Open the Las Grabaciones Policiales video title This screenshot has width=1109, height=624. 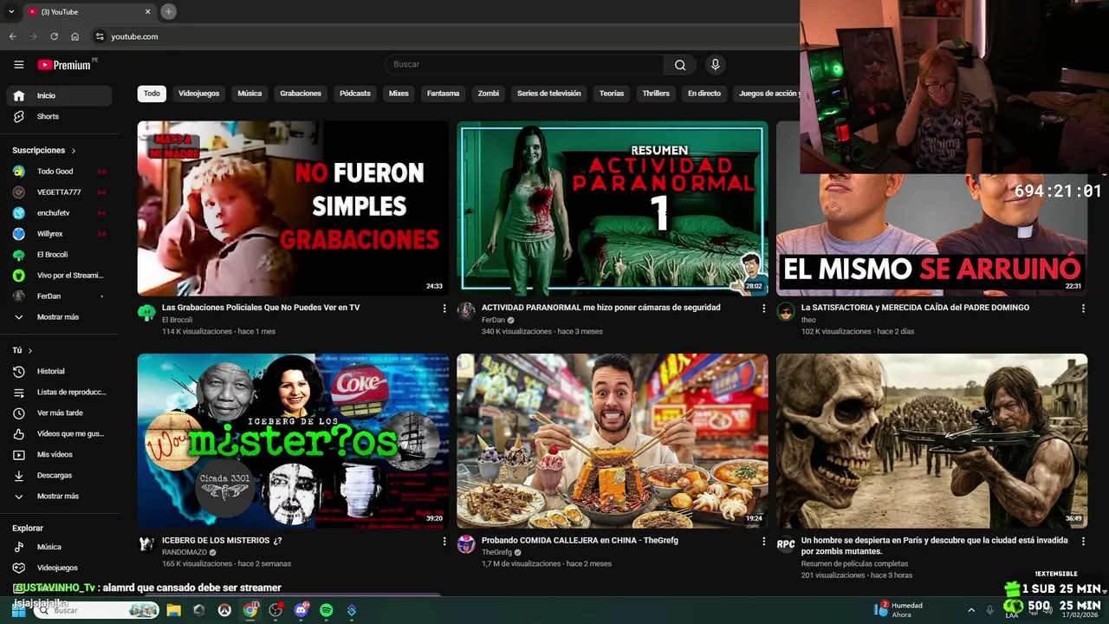coord(261,308)
